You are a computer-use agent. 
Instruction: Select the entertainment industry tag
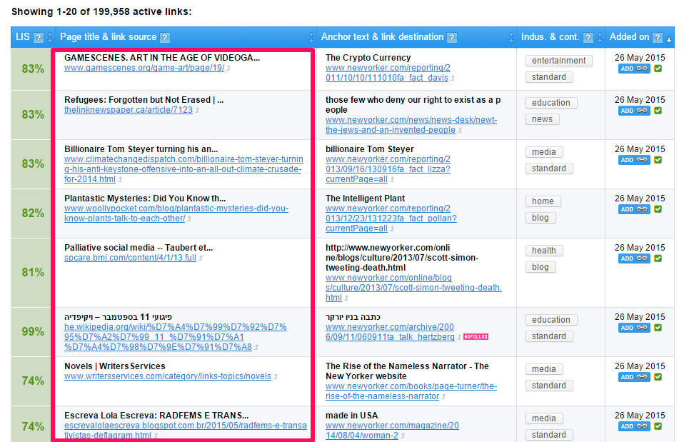coord(559,61)
